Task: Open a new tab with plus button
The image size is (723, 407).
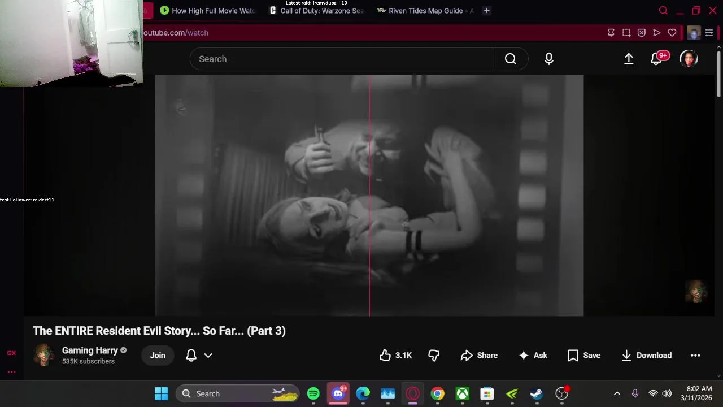Action: (x=486, y=10)
